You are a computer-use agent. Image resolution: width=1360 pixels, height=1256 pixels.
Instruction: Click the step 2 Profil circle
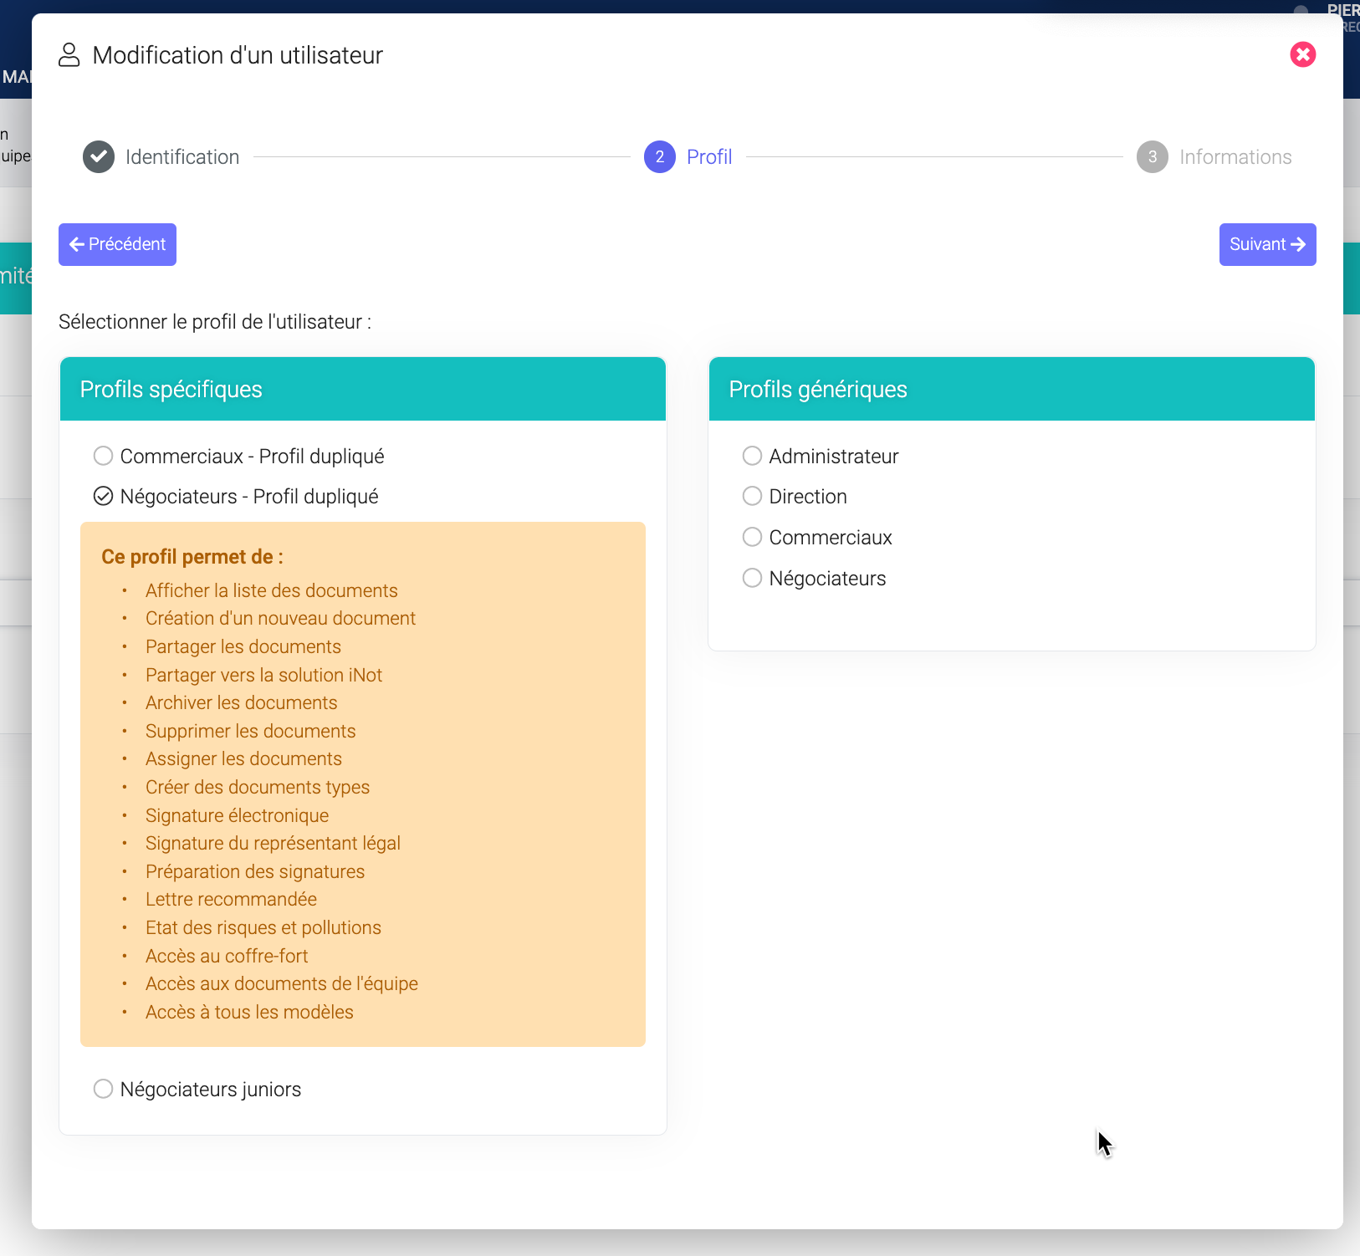pyautogui.click(x=659, y=157)
